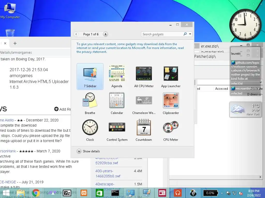Click the search magnifier icon
The image size is (265, 198).
(x=185, y=34)
